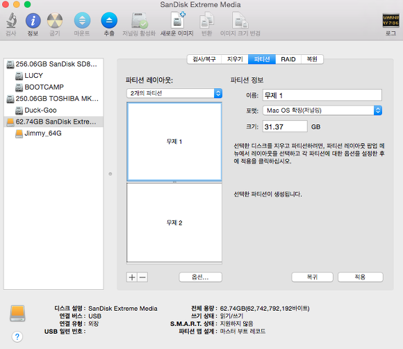Switch to 파티션 tab
Viewport: 403px width, 349px height.
point(262,59)
